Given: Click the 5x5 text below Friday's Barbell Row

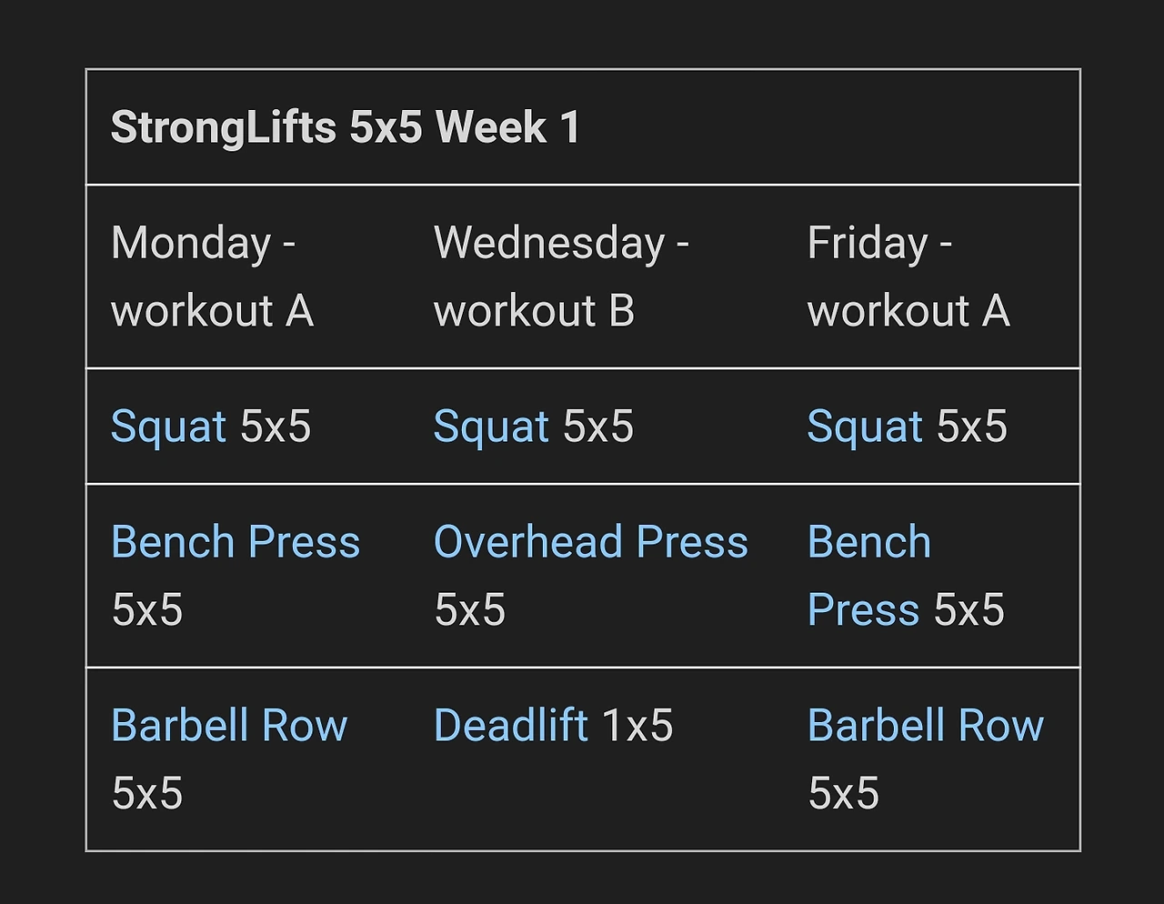Looking at the screenshot, I should tap(843, 794).
